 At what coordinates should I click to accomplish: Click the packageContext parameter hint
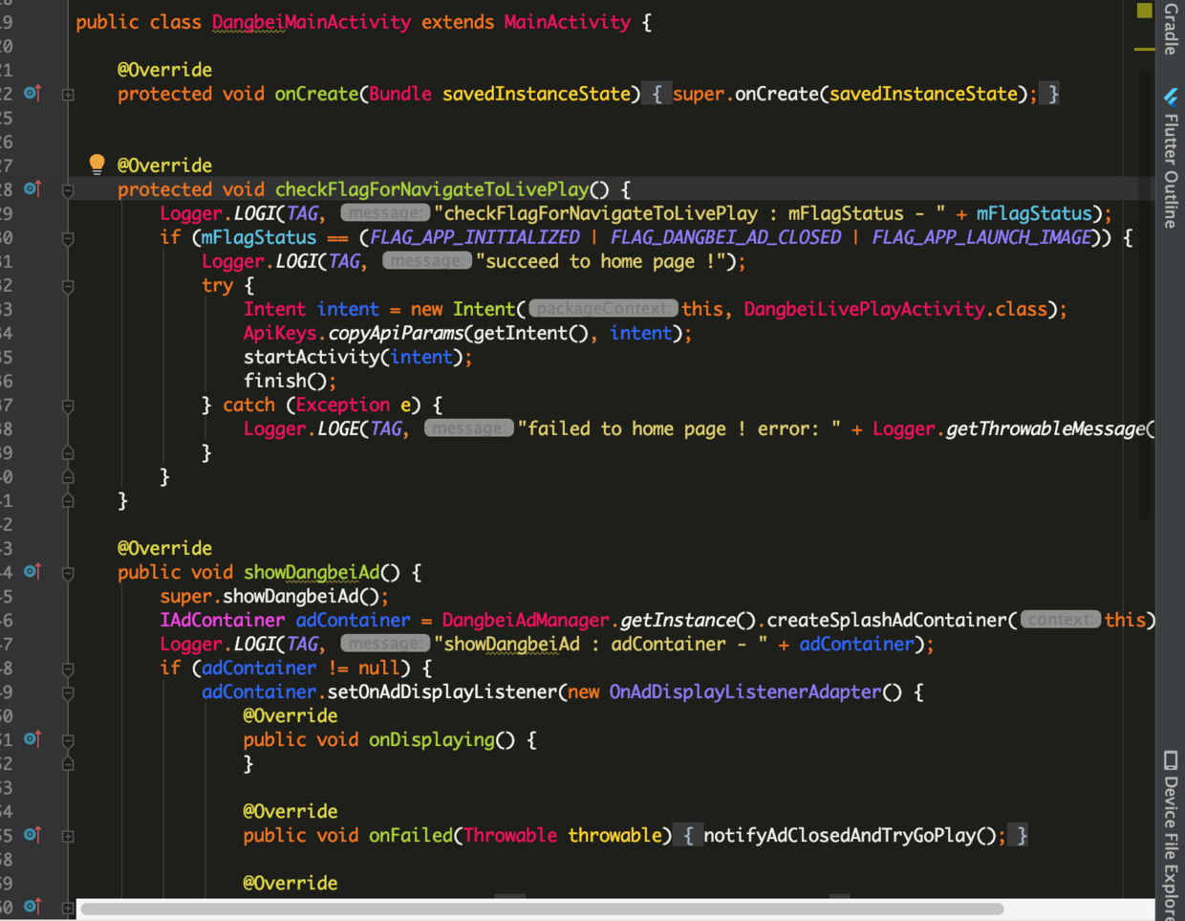[604, 309]
